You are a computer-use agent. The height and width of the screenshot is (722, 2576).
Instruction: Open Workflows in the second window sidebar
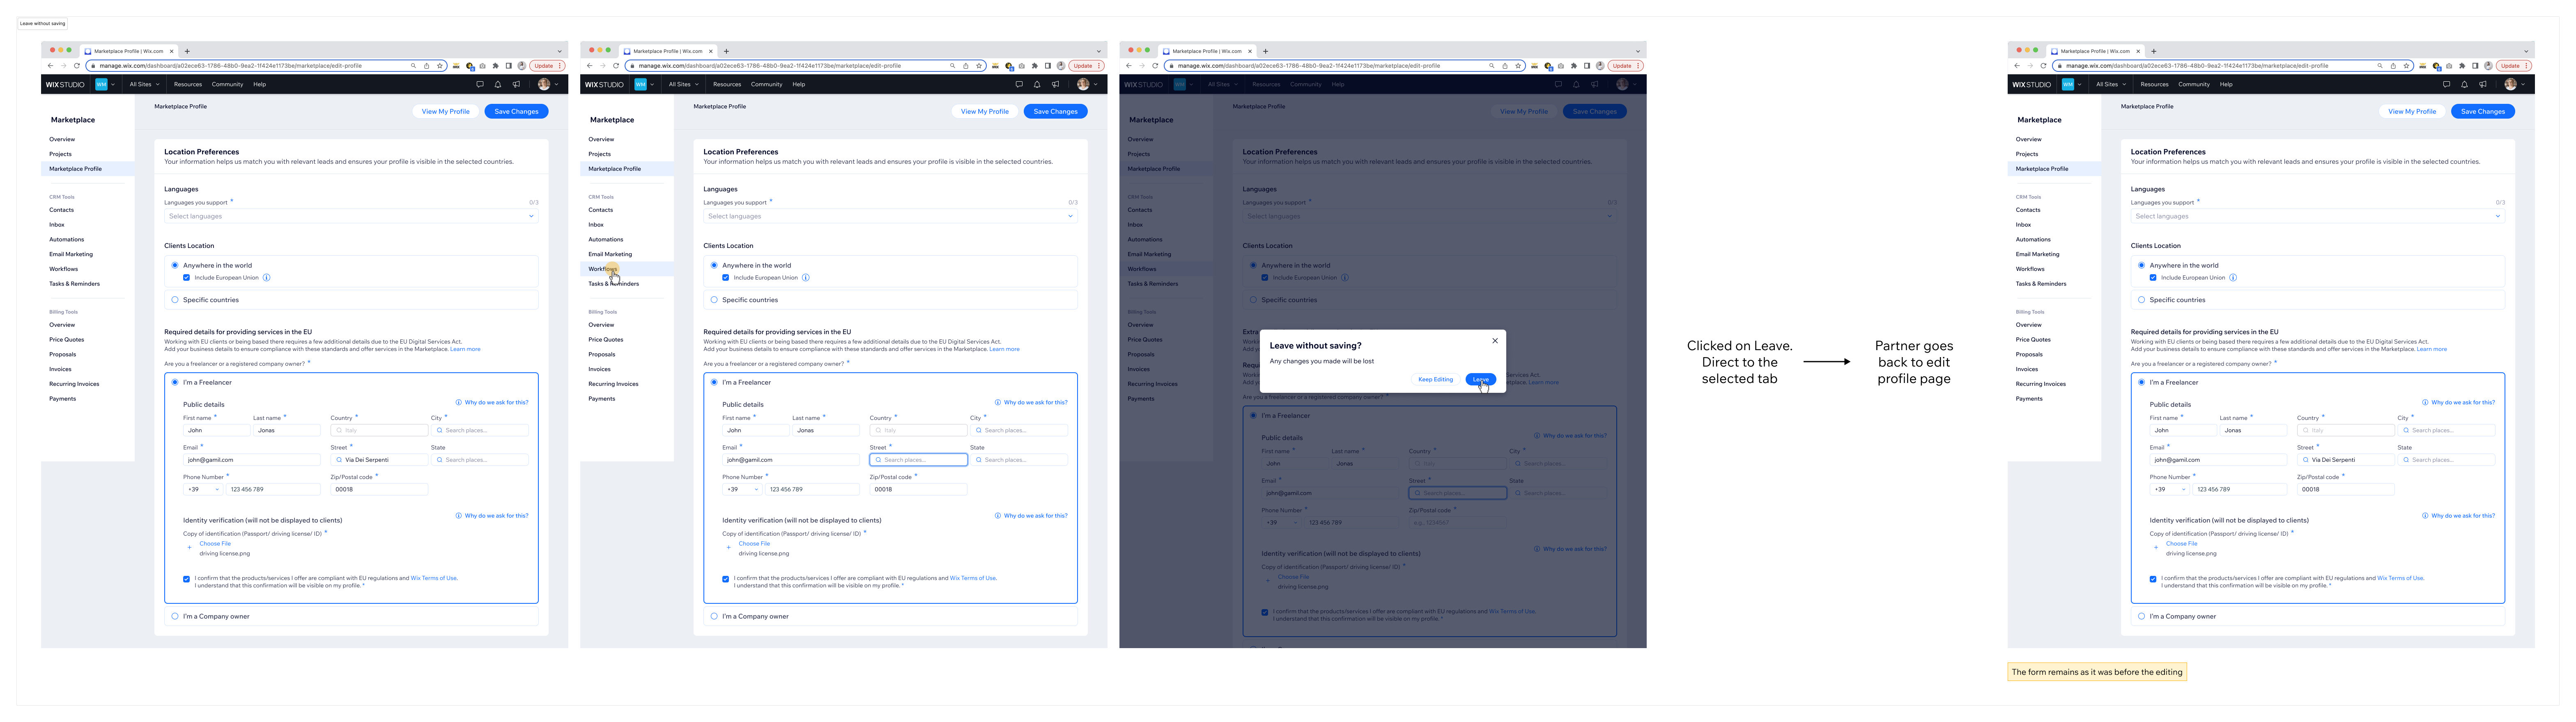point(627,269)
